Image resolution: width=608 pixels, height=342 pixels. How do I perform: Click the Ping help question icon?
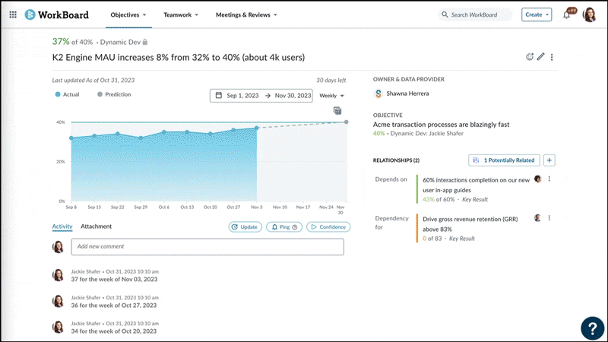coord(295,227)
